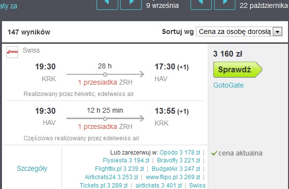Book via Flysiesta for 3 194 zł

click(x=126, y=160)
